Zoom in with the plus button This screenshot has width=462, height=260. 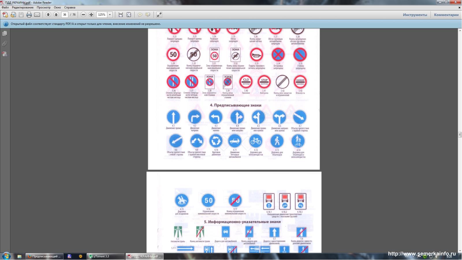(91, 15)
